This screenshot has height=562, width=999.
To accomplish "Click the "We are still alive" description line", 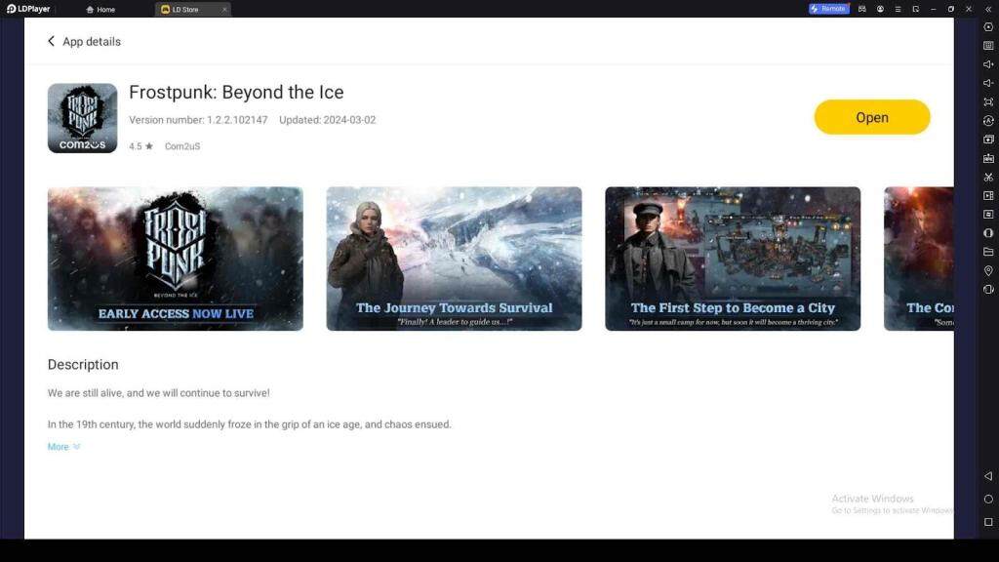I will pos(159,393).
